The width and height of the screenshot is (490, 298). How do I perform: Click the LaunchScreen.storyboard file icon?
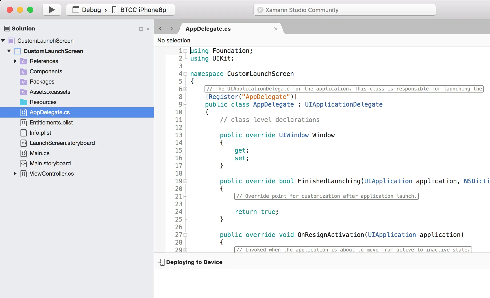pos(24,143)
